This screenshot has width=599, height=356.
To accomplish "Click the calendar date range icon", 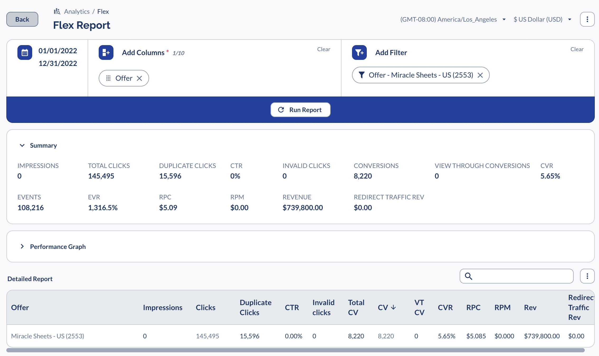I will pos(25,52).
